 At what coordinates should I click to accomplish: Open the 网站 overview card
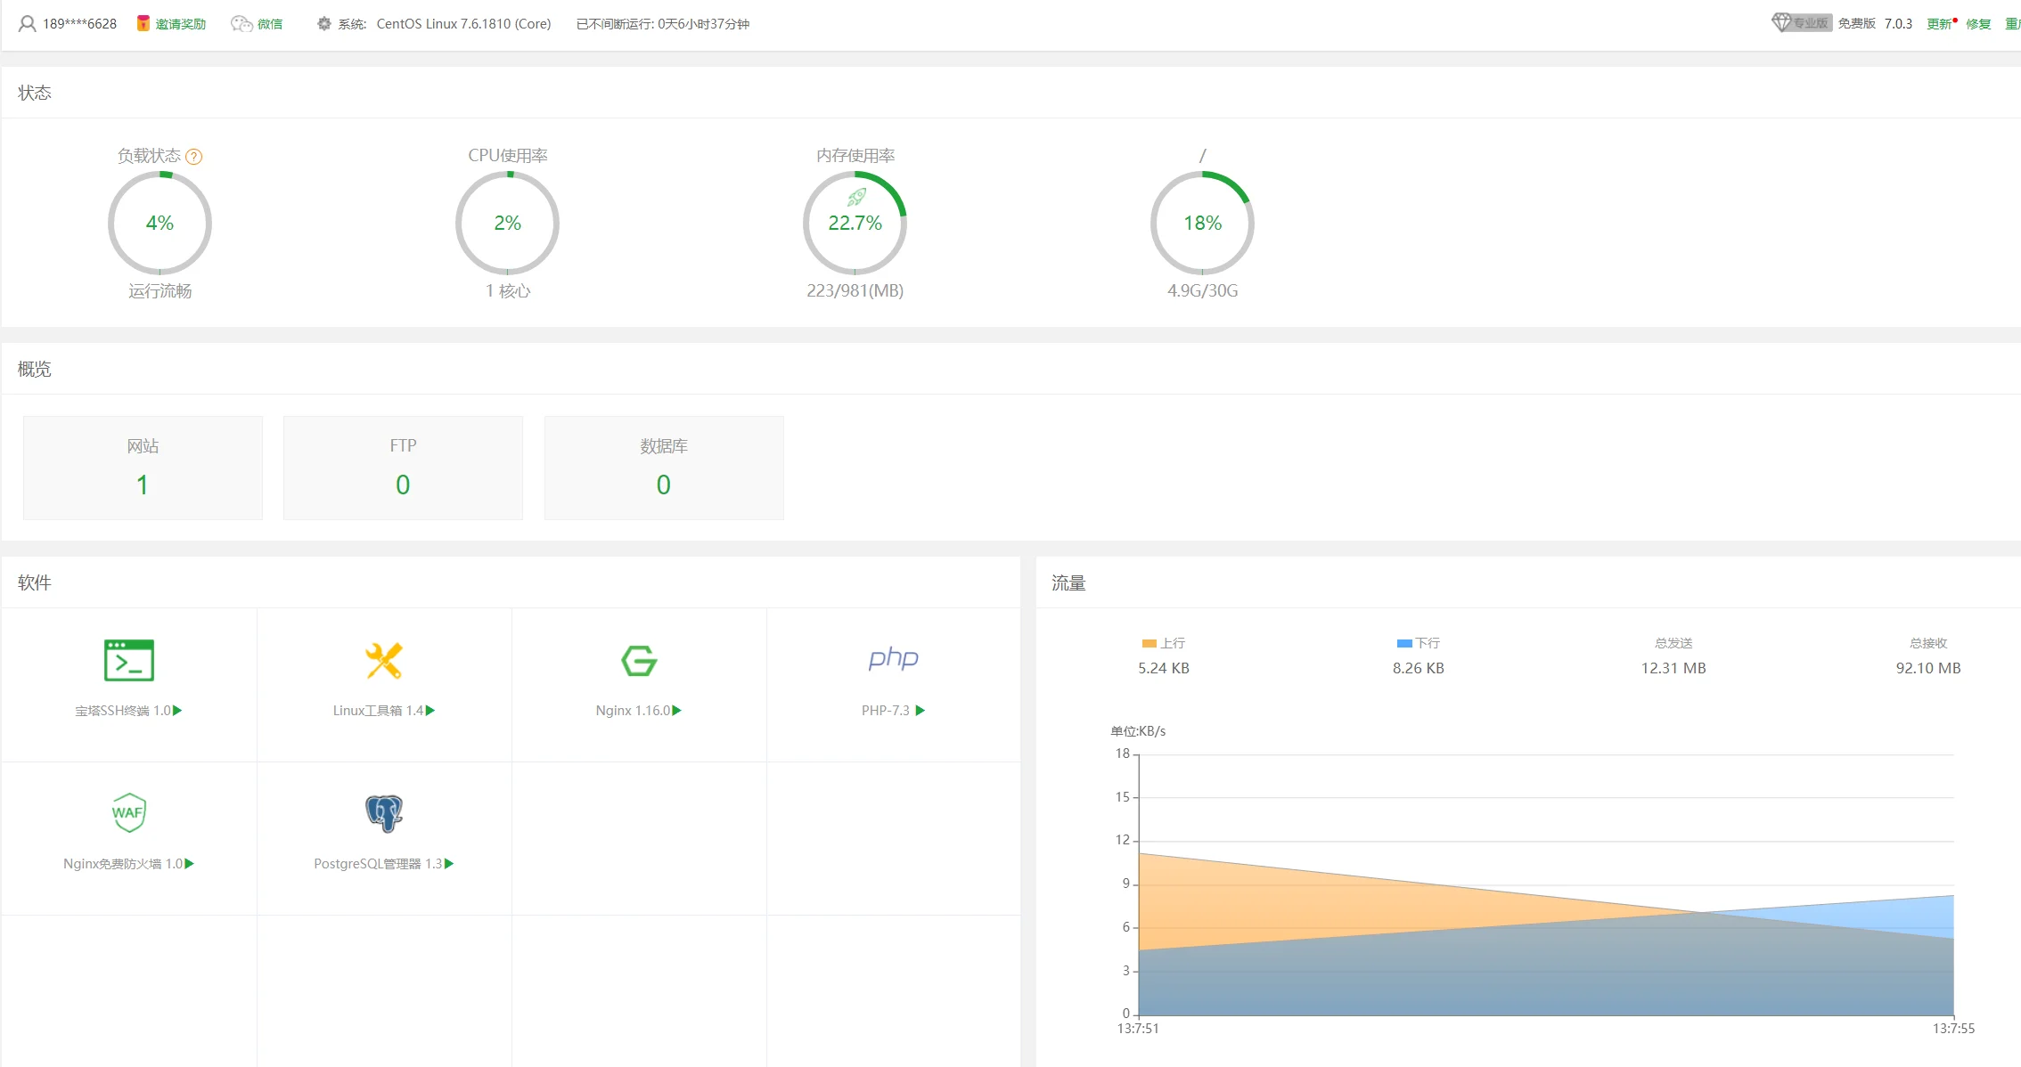pyautogui.click(x=143, y=468)
